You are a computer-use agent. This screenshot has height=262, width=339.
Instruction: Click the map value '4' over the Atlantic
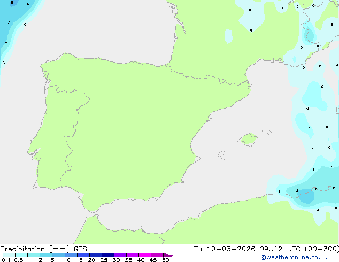pyautogui.click(x=28, y=4)
